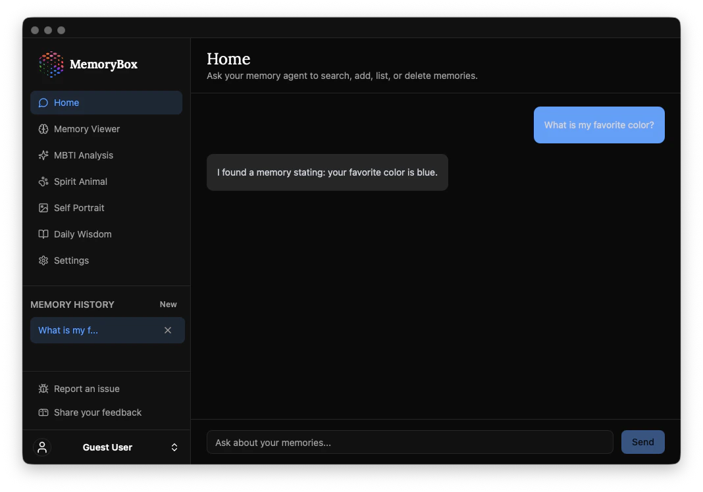Select the Home chat icon
This screenshot has width=703, height=492.
[x=43, y=103]
